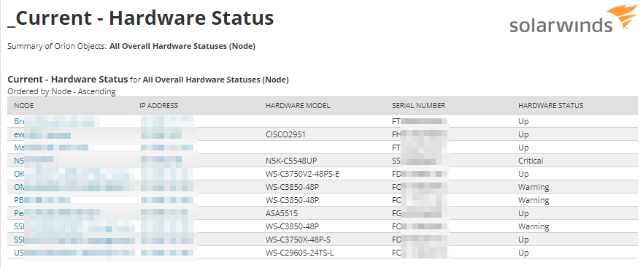Select the WS-C2960S-24TS-L model cell
This screenshot has height=268, width=643.
pos(300,253)
